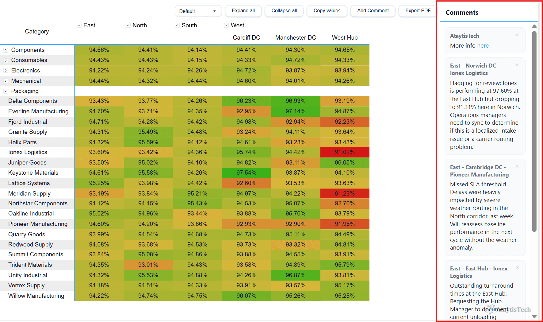543x322 pixels.
Task: Click the 93.01% Trident Materials North cell
Action: pyautogui.click(x=148, y=265)
